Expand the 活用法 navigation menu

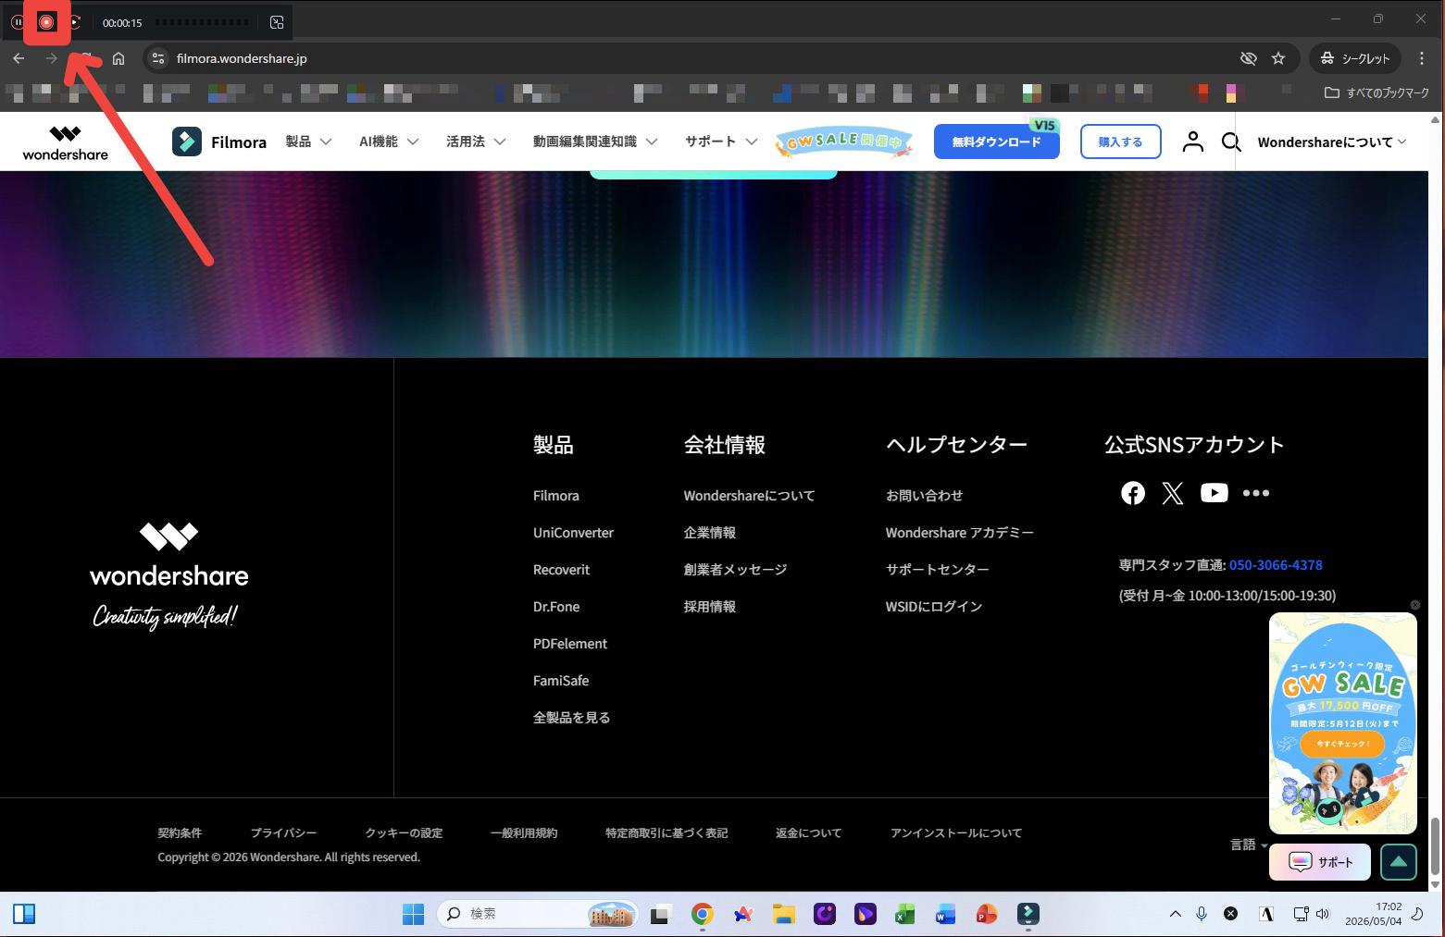pyautogui.click(x=476, y=142)
